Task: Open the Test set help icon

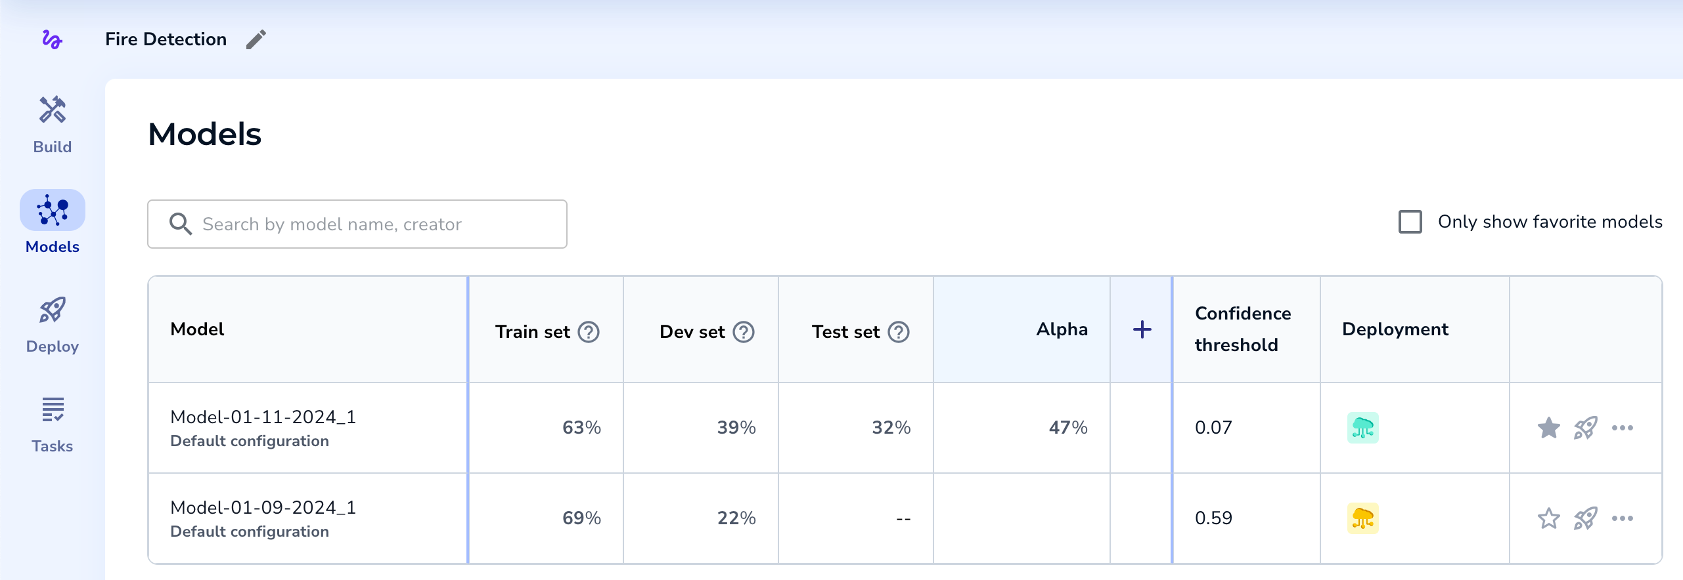Action: click(x=899, y=332)
